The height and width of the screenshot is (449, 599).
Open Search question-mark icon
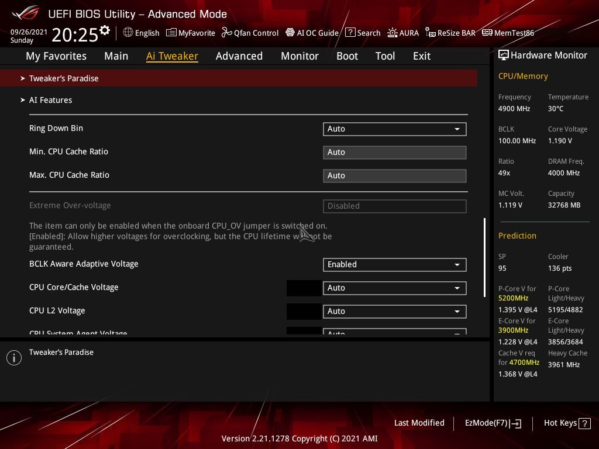(350, 33)
